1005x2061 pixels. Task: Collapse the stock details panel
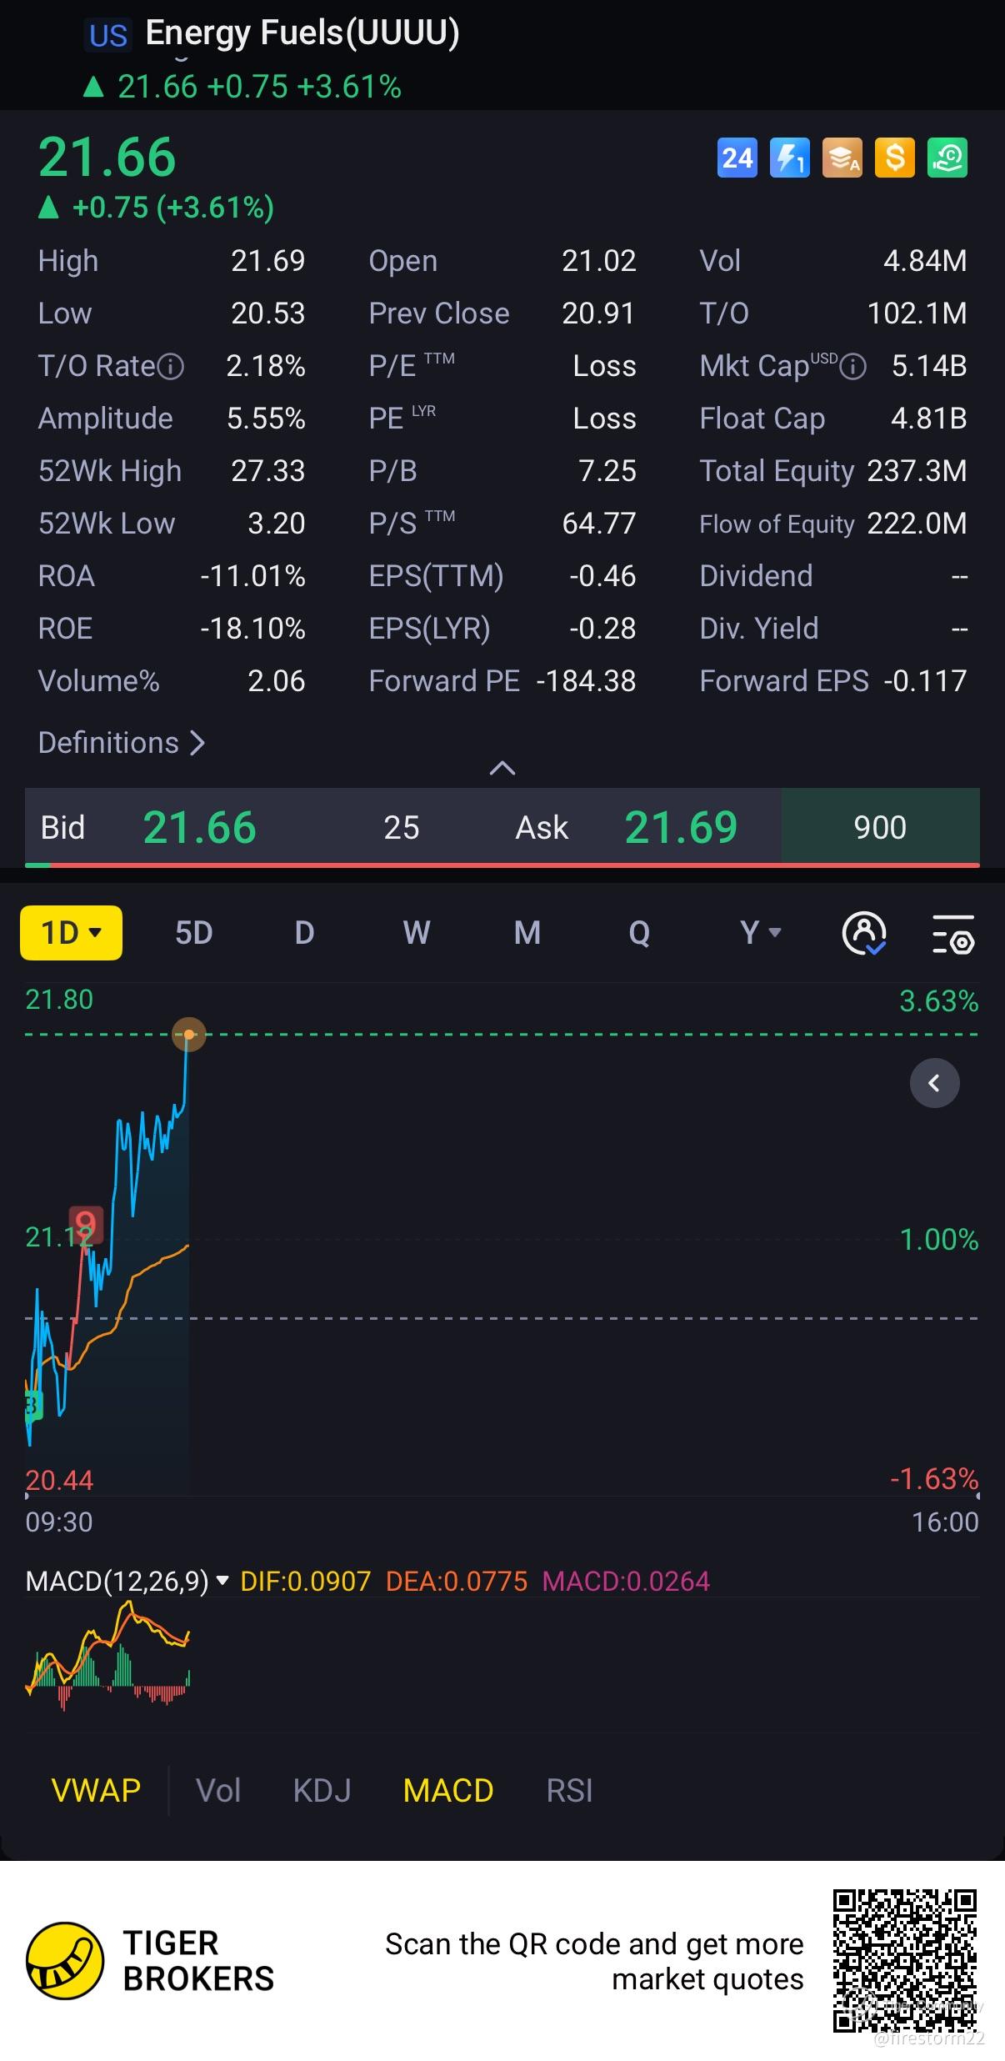[502, 768]
